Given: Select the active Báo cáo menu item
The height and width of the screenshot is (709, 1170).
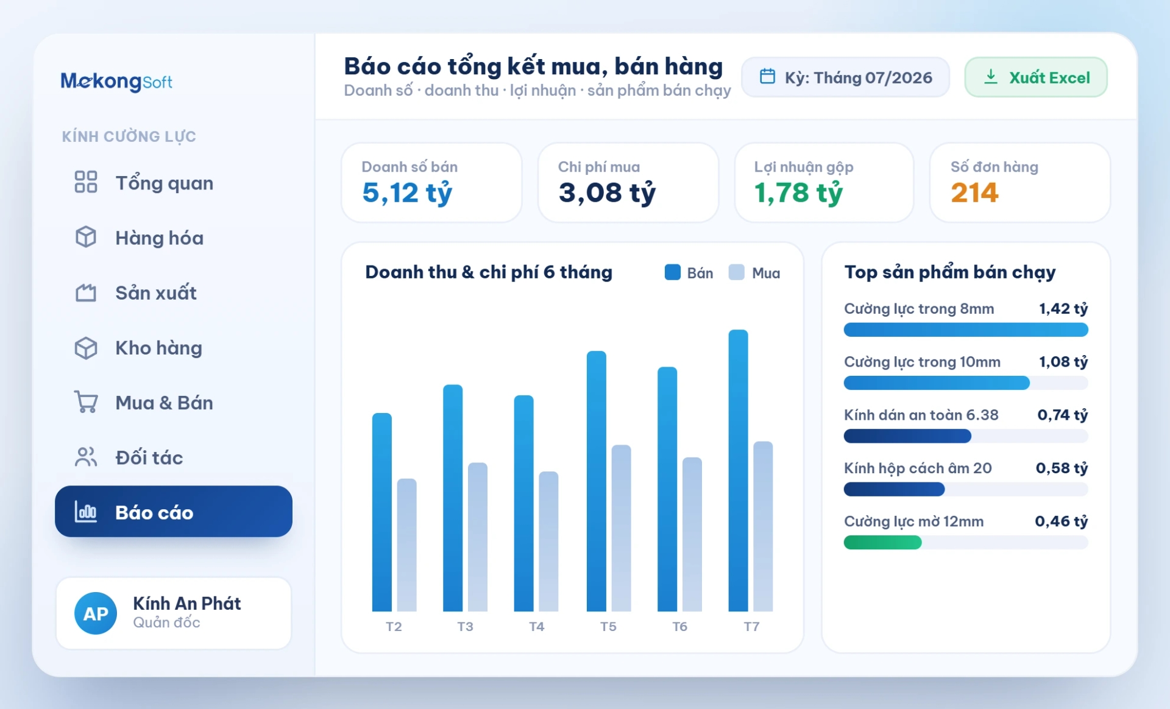Looking at the screenshot, I should [x=174, y=512].
